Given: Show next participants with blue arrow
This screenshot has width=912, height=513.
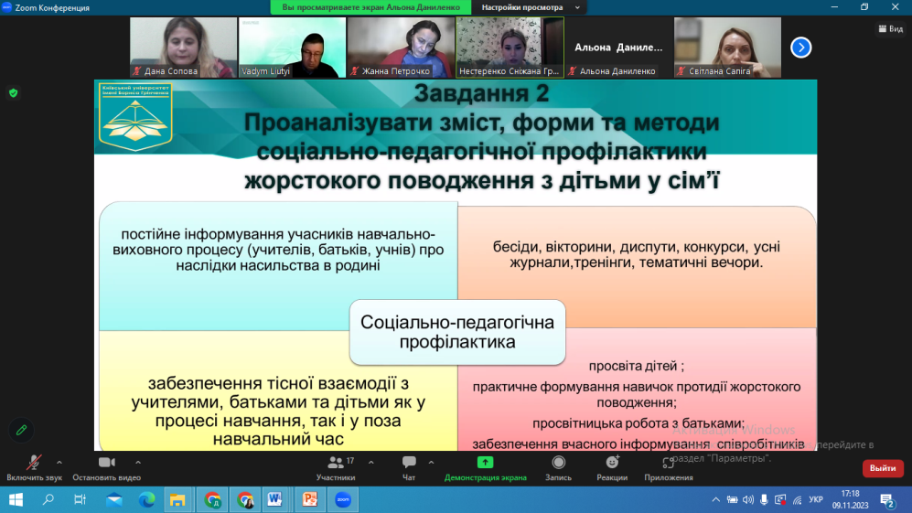Looking at the screenshot, I should pyautogui.click(x=800, y=47).
